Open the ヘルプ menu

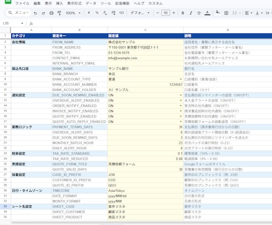tap(139, 4)
